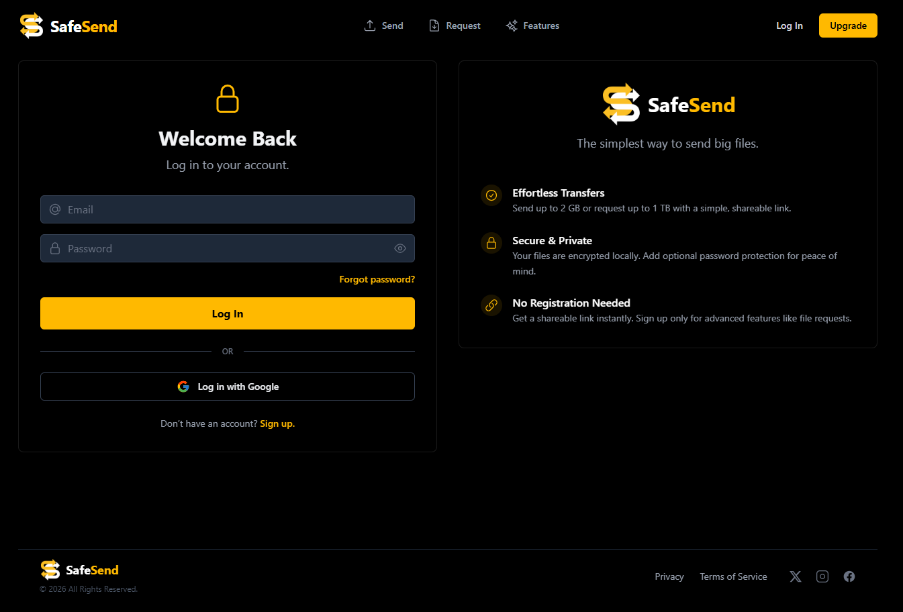Click the No Registration Needed link icon
The width and height of the screenshot is (903, 612).
click(x=491, y=305)
